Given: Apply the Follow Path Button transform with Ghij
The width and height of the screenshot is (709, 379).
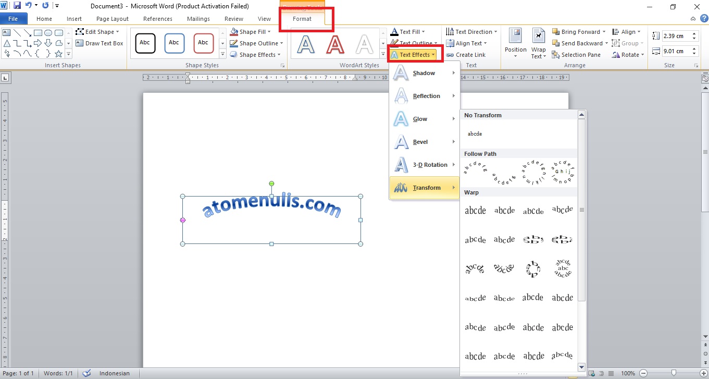Looking at the screenshot, I should (x=562, y=173).
